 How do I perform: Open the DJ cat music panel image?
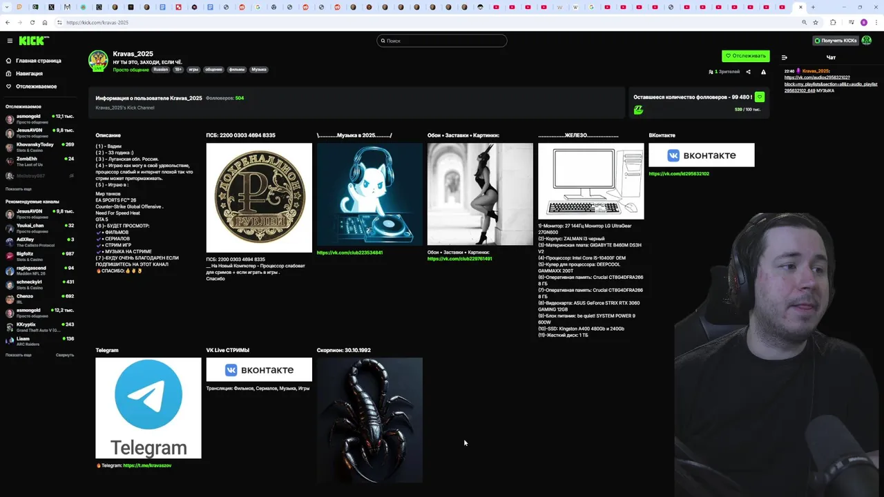pyautogui.click(x=369, y=194)
